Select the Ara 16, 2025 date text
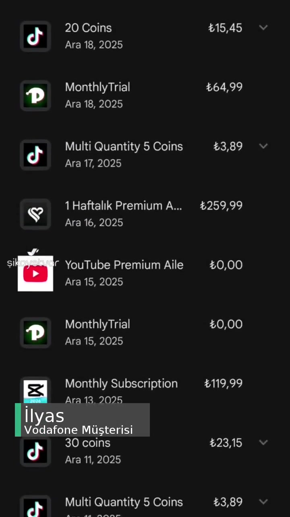The width and height of the screenshot is (290, 517). click(94, 223)
